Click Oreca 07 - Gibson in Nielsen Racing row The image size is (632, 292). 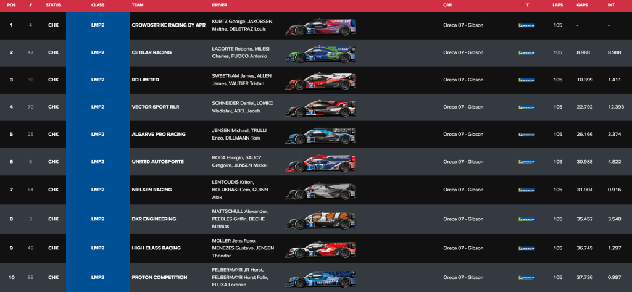[463, 190]
